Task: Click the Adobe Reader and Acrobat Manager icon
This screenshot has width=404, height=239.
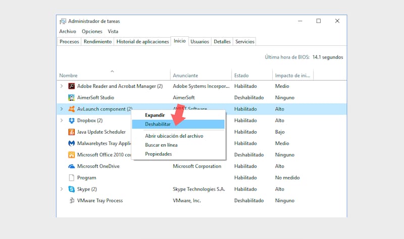Action: 71,86
